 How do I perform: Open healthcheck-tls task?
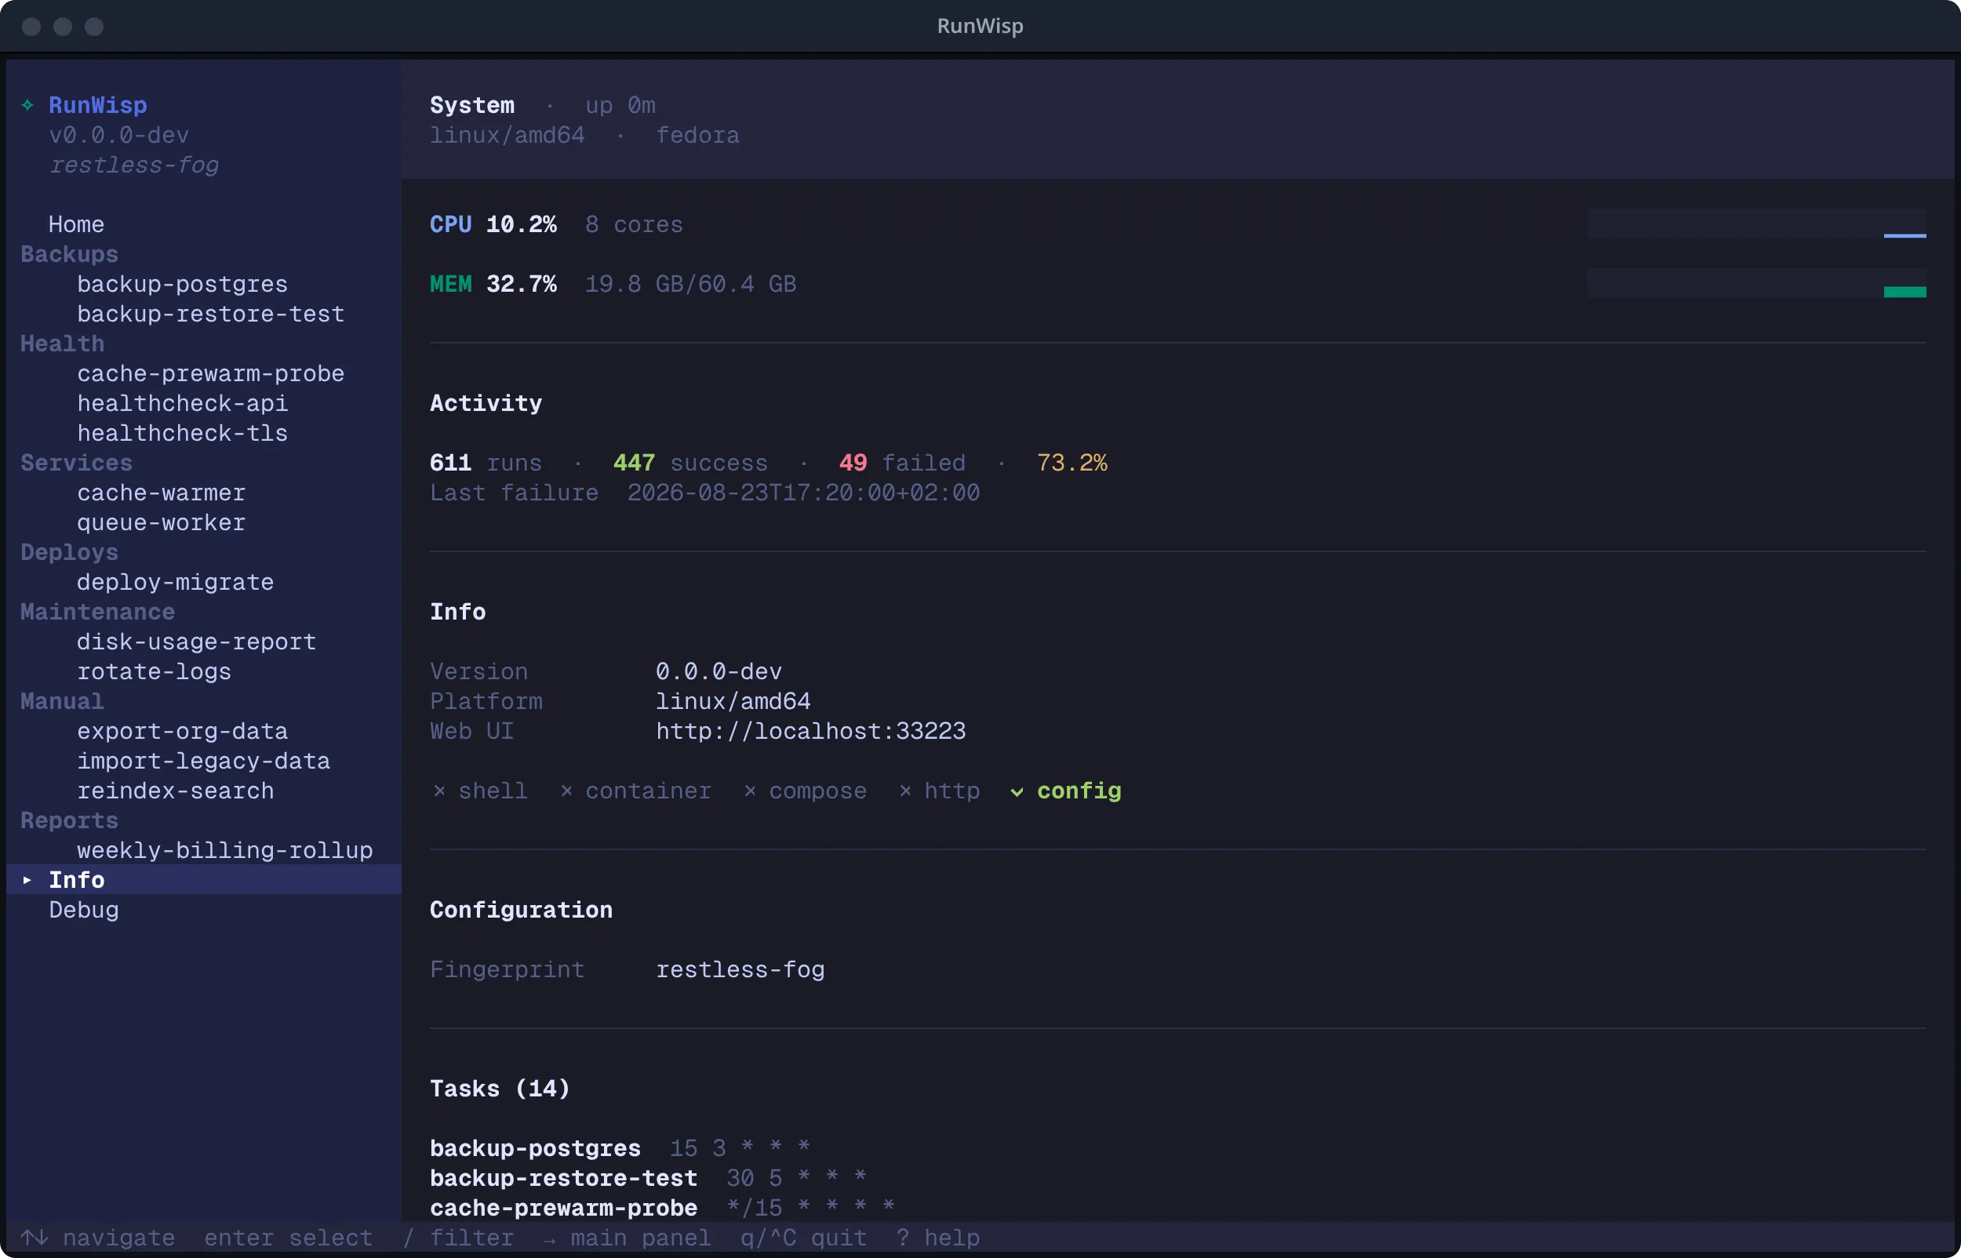click(x=182, y=433)
